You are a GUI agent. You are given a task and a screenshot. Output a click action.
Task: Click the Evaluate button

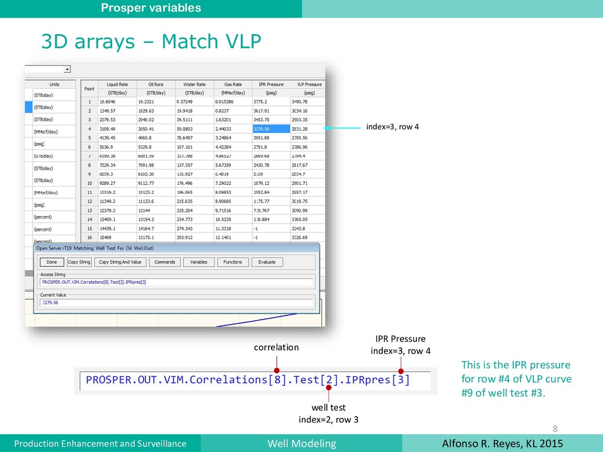pos(267,262)
